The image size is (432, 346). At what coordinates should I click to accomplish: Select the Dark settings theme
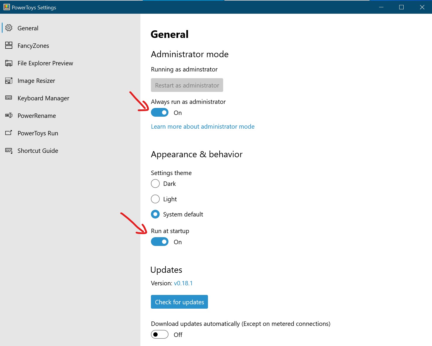155,184
